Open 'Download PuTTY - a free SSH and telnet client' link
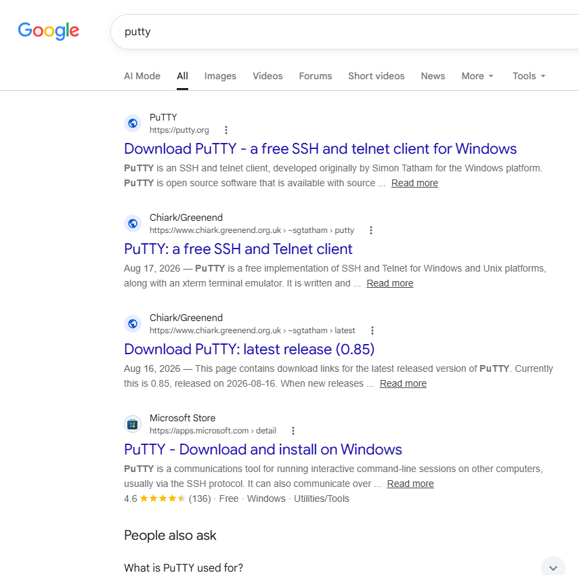 (320, 149)
